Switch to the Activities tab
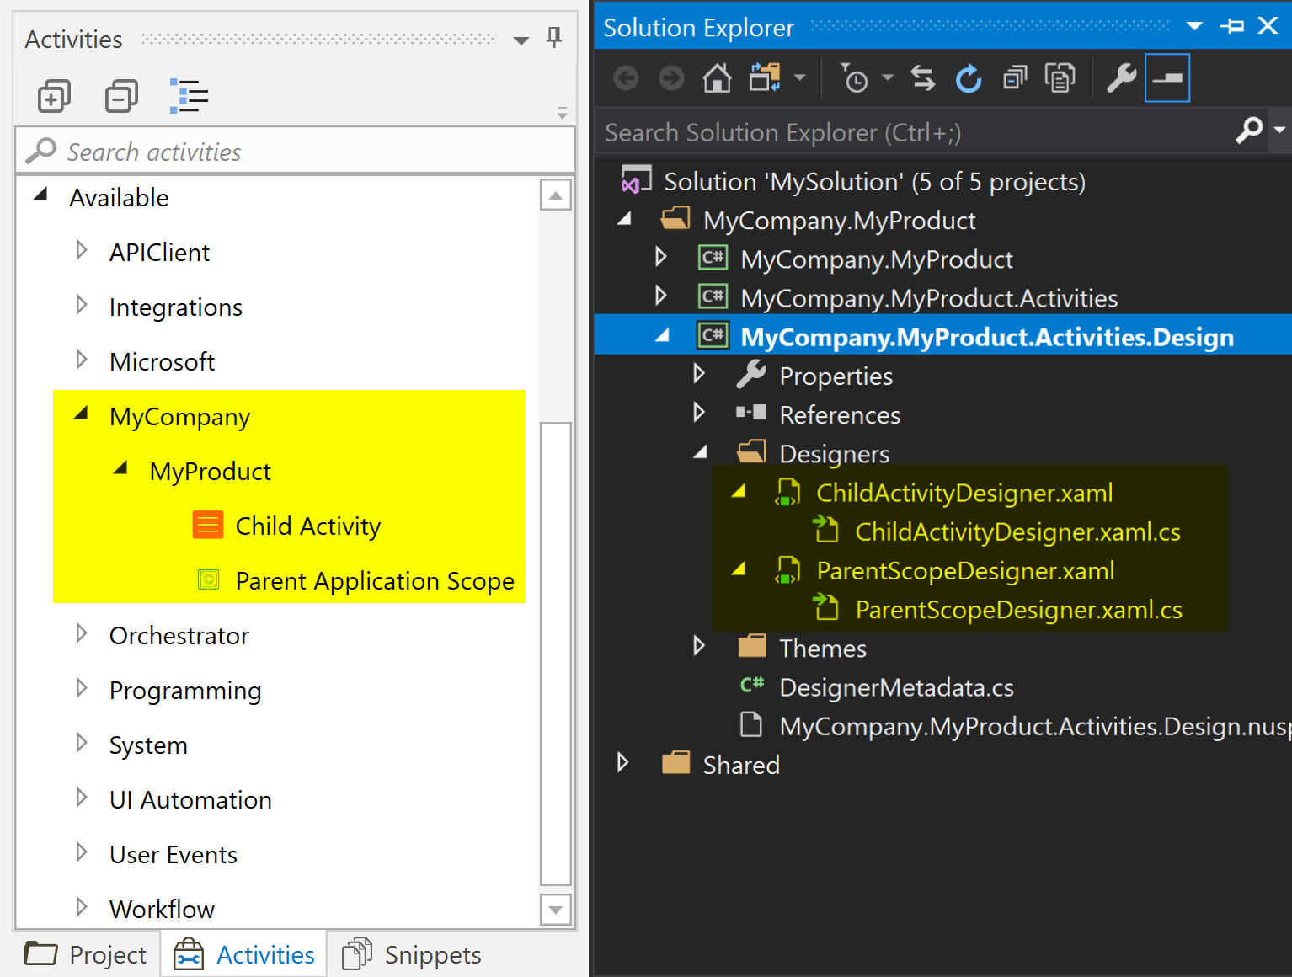 click(244, 954)
